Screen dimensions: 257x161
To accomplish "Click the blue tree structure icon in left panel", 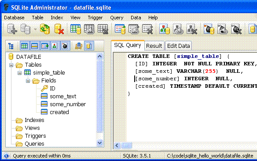I will coord(11,46).
